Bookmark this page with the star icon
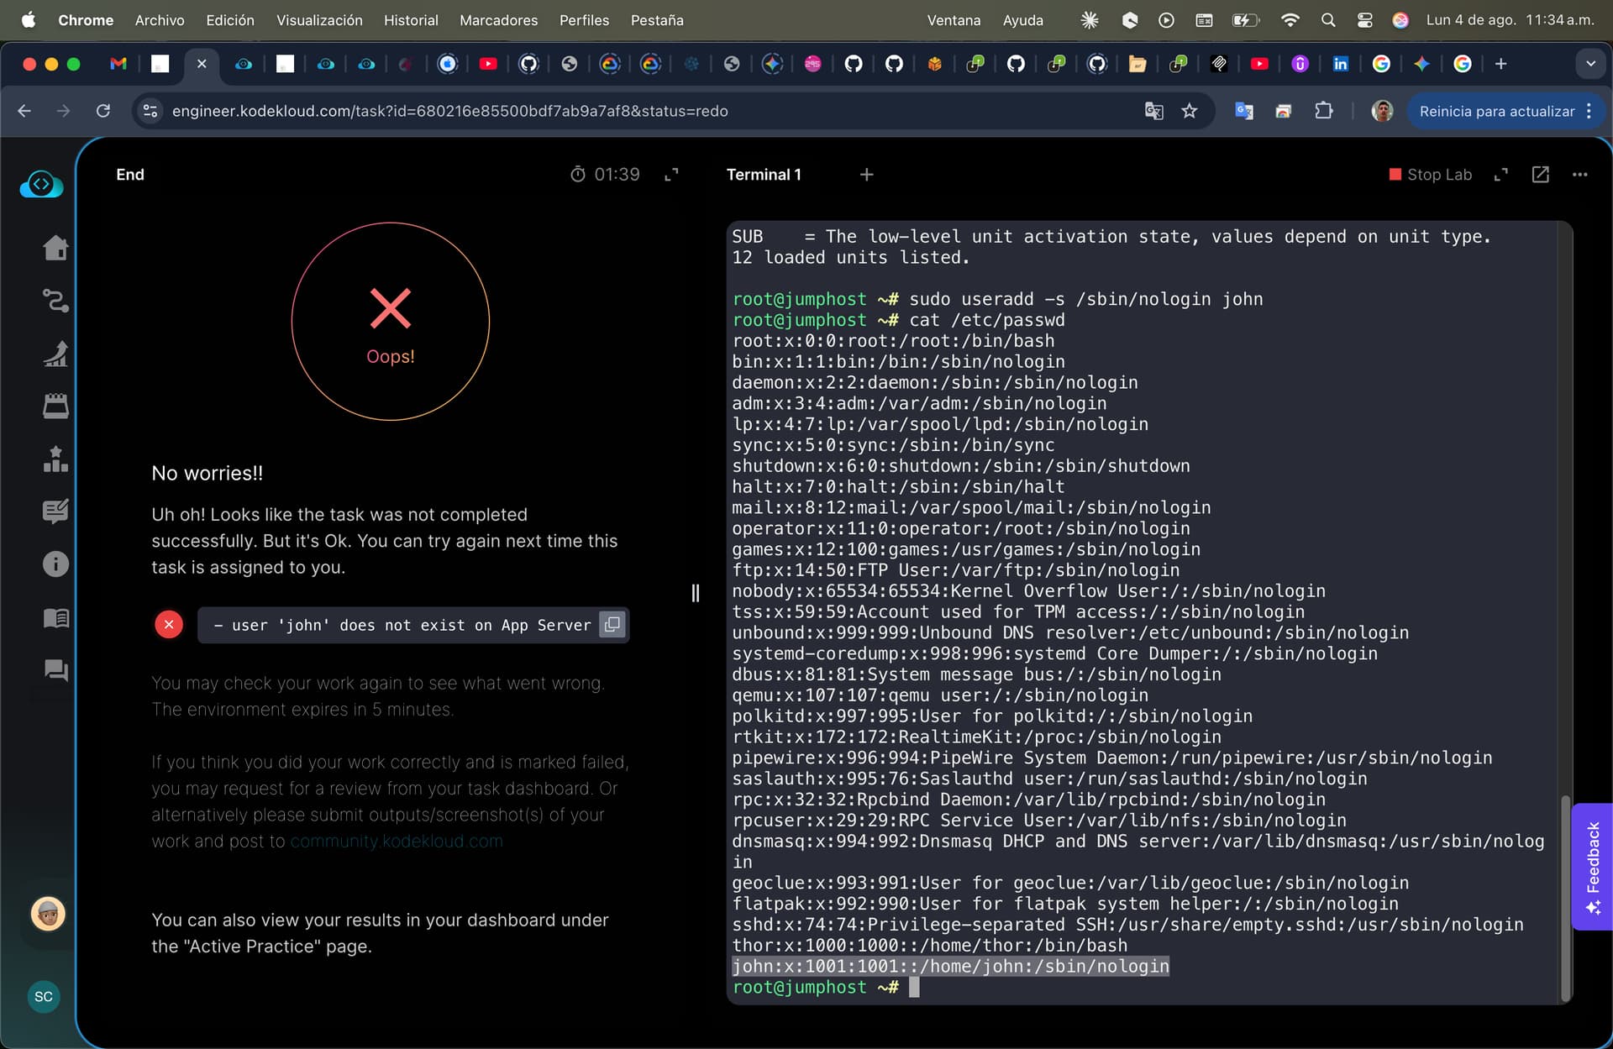 pyautogui.click(x=1189, y=111)
